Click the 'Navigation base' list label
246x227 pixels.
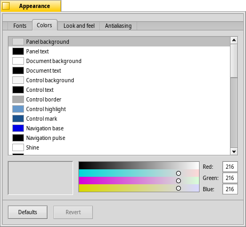[45, 128]
